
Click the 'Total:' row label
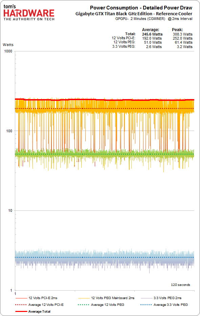pyautogui.click(x=130, y=34)
